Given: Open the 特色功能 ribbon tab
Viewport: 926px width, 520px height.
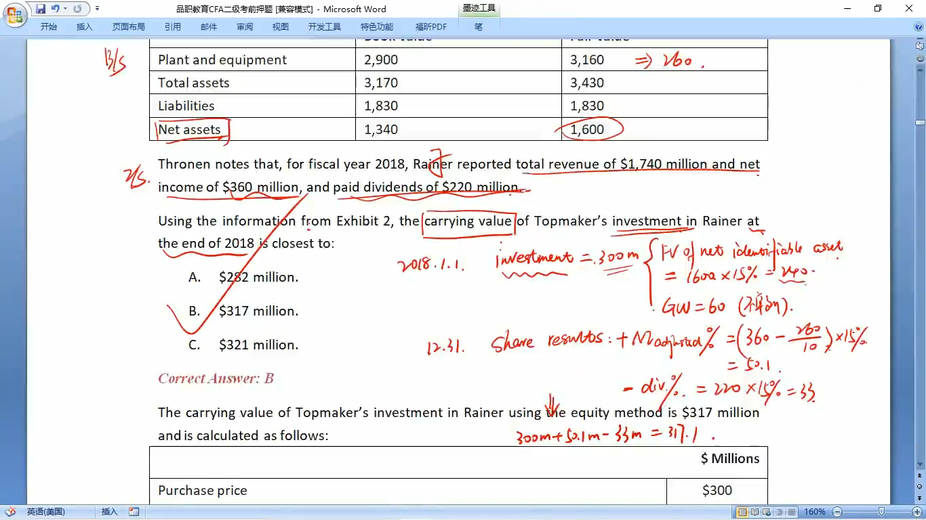Looking at the screenshot, I should click(x=377, y=27).
